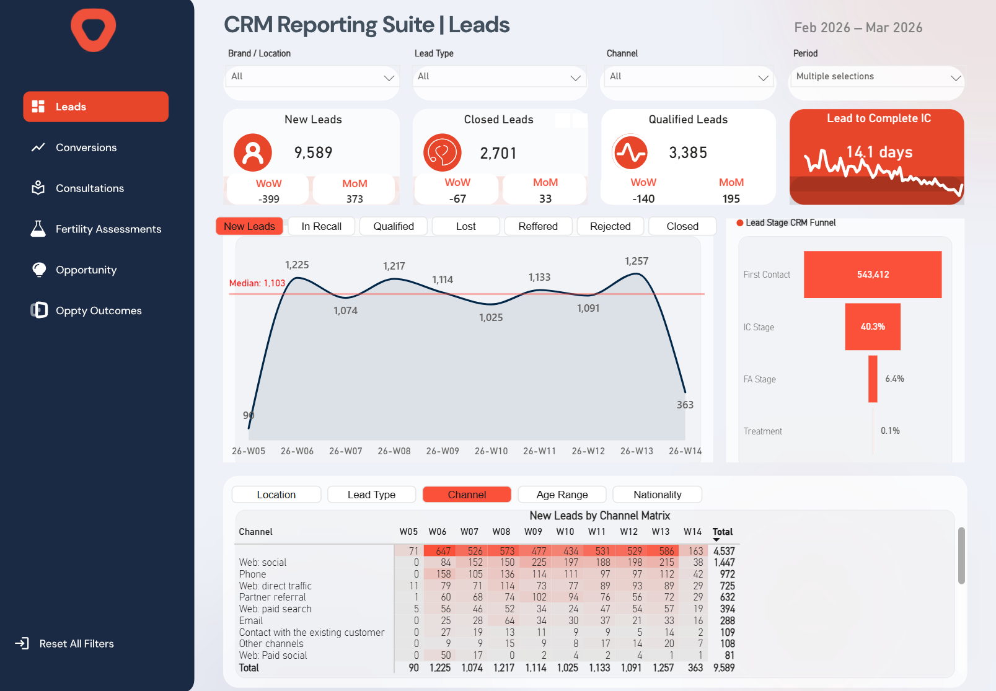Click the Reset All Filters arrow icon

point(22,643)
